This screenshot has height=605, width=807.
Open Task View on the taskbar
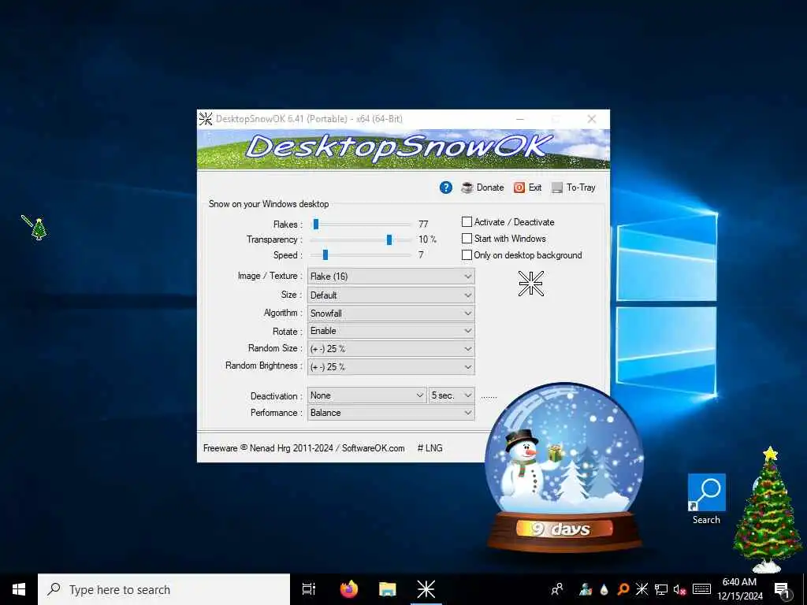309,589
